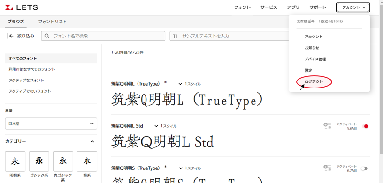The width and height of the screenshot is (383, 183).
Task: Click the サンプルテキストを入力 field
Action: click(x=230, y=36)
